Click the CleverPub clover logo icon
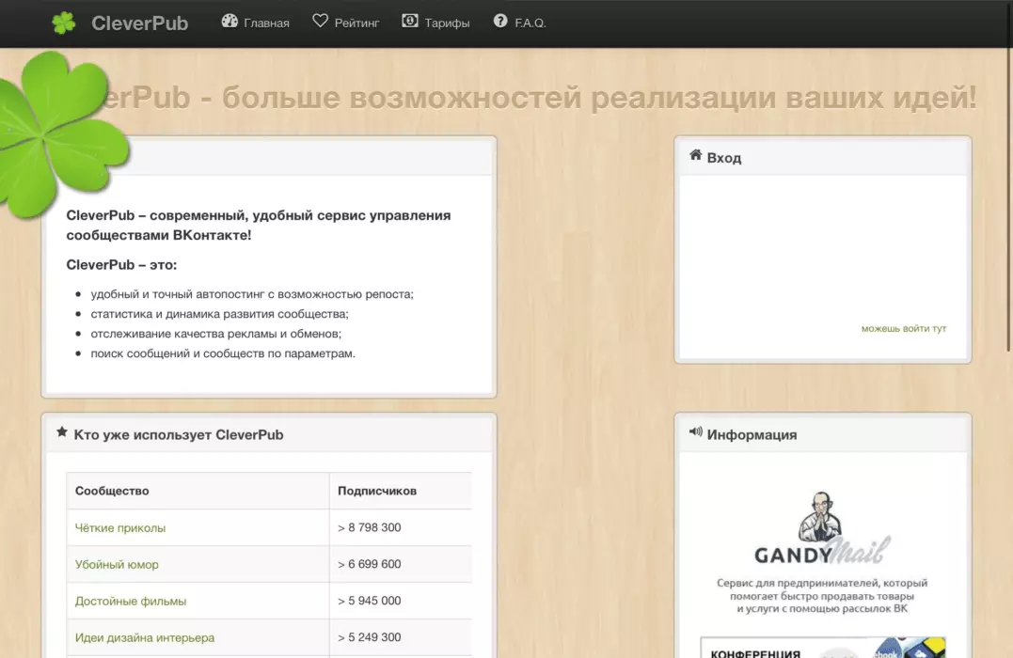Viewport: 1013px width, 658px height. coord(64,23)
